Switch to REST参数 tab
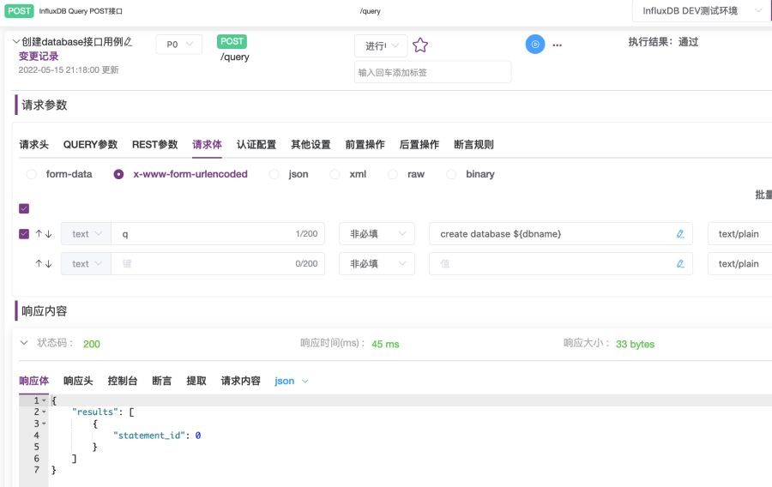The image size is (772, 487). tap(154, 145)
